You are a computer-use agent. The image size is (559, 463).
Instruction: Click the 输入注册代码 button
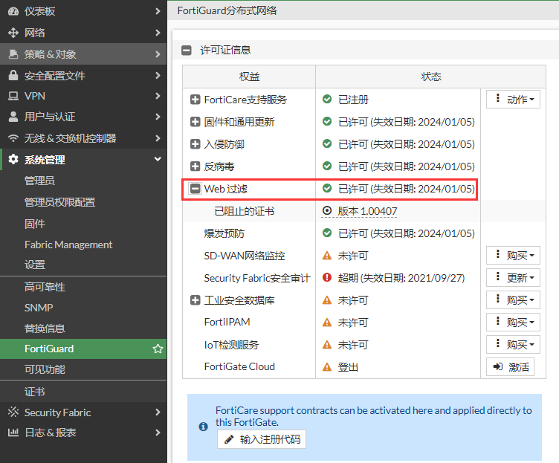point(262,439)
